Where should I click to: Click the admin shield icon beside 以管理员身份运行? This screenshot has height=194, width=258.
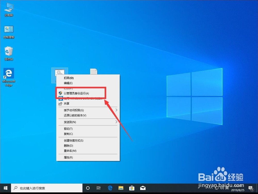[x=60, y=93]
